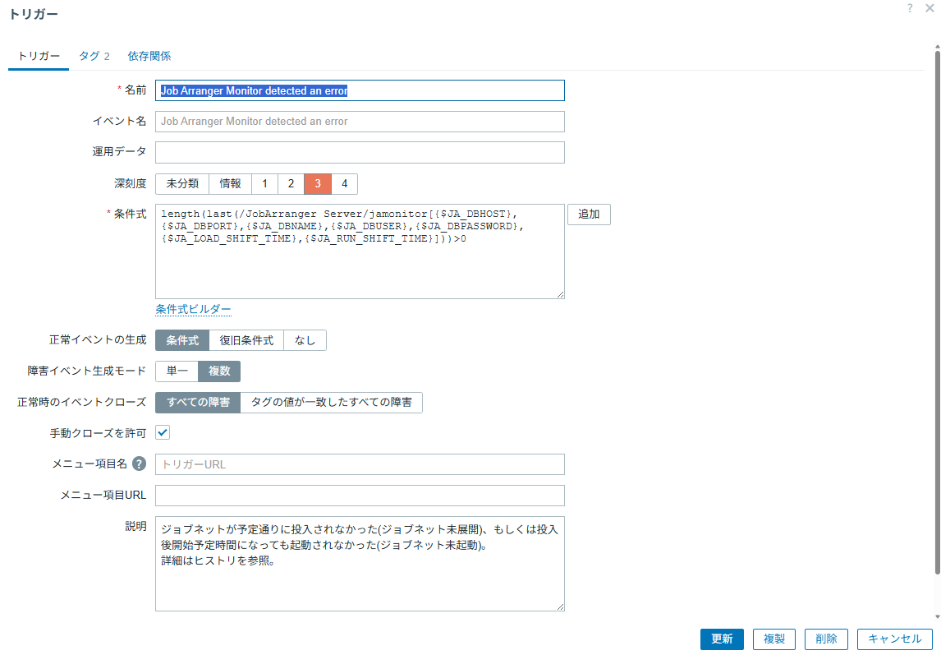Select 情報 severity
The image size is (941, 655).
click(230, 184)
